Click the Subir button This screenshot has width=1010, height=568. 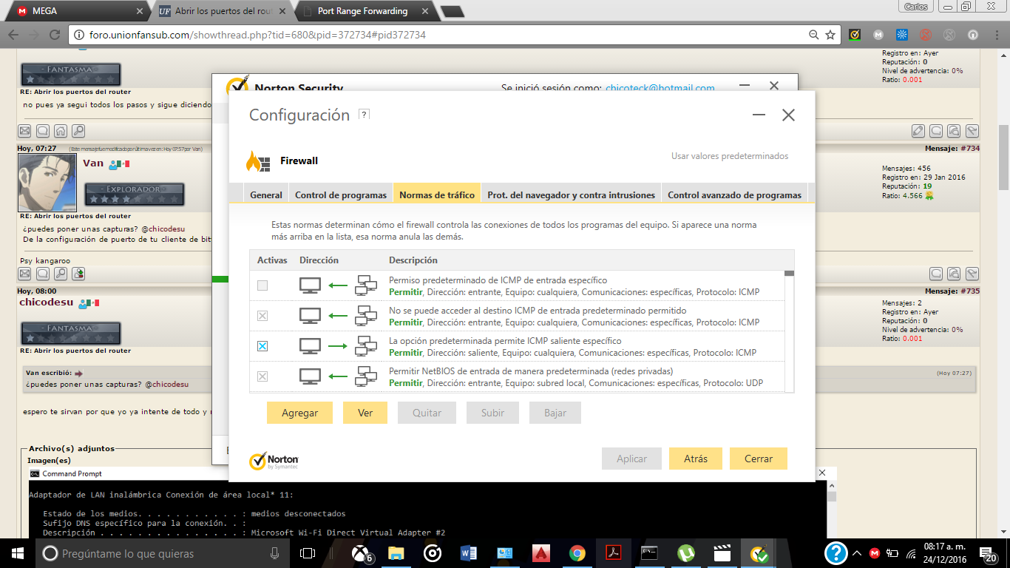click(492, 413)
